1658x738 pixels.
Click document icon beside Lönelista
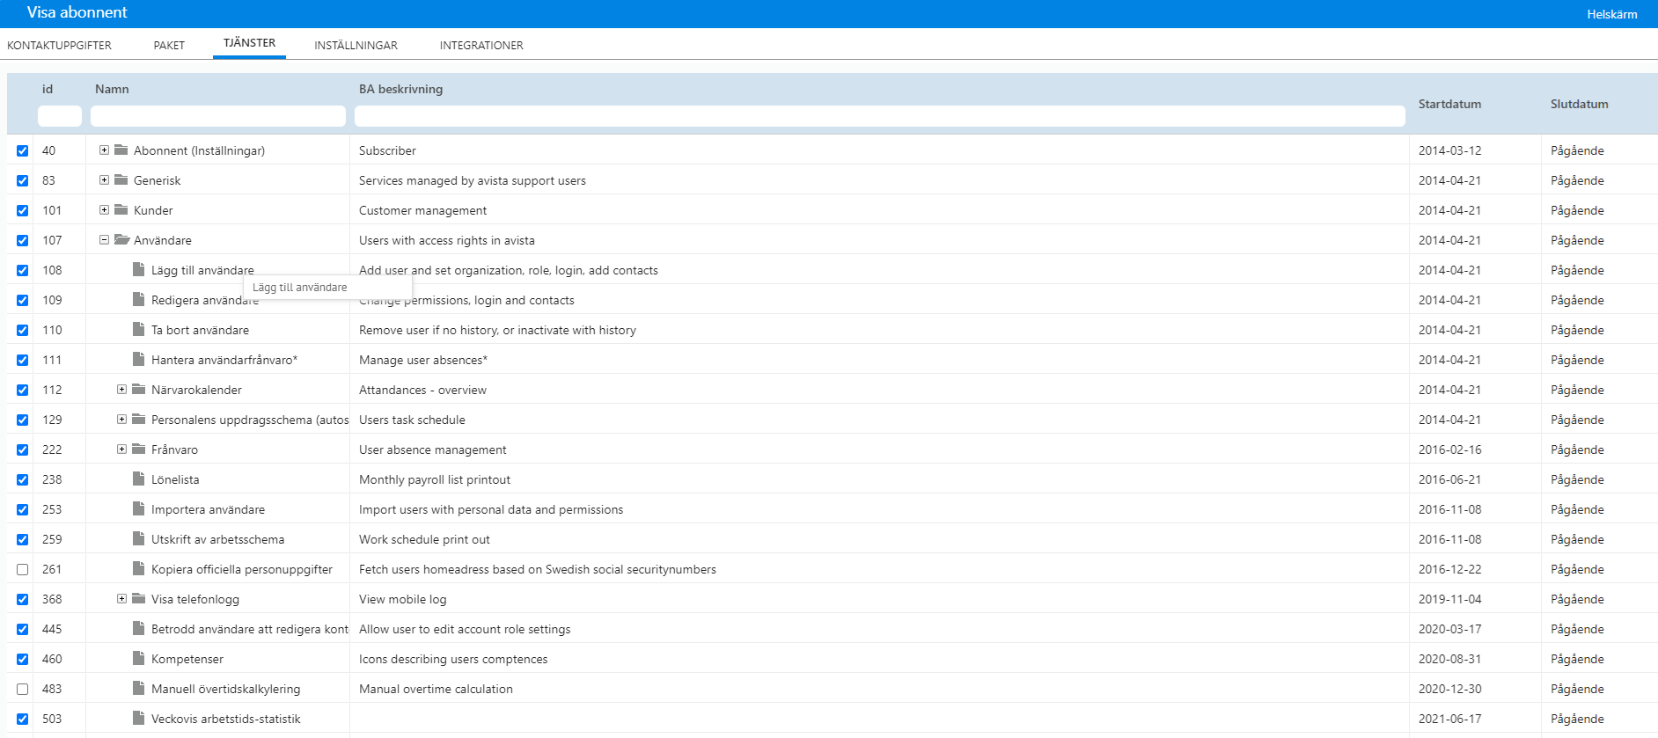pyautogui.click(x=138, y=479)
